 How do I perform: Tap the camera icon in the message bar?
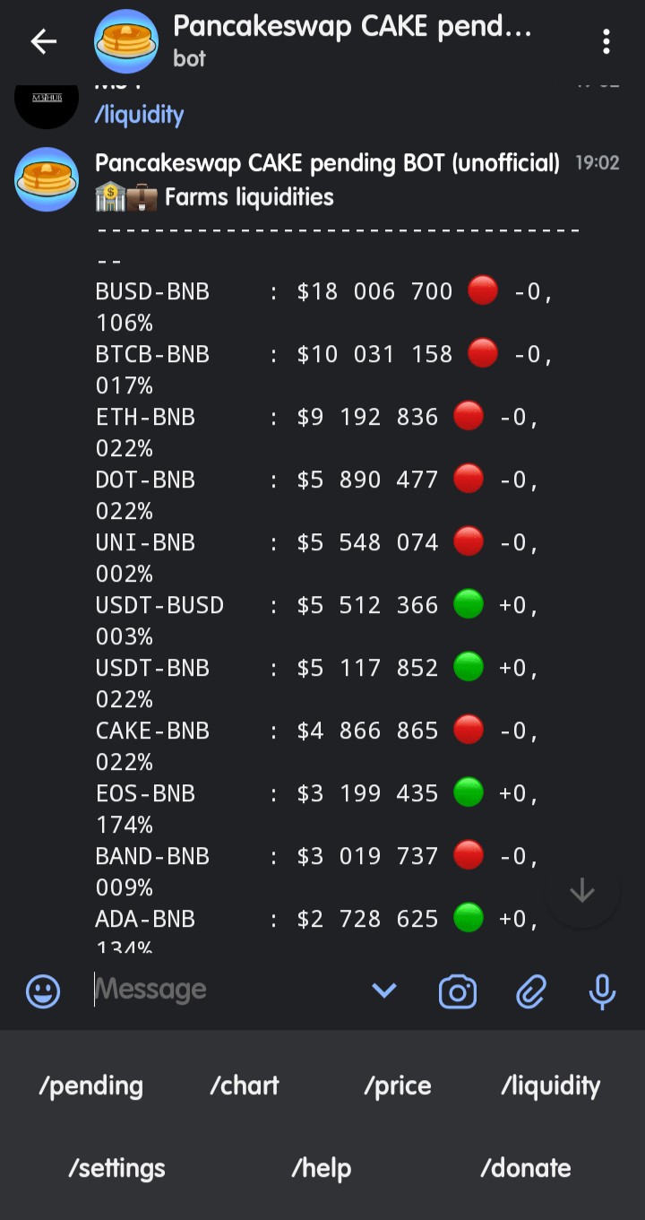pos(458,991)
